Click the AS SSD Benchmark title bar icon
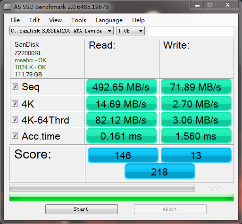Screen dimensions: 242x224 point(7,7)
